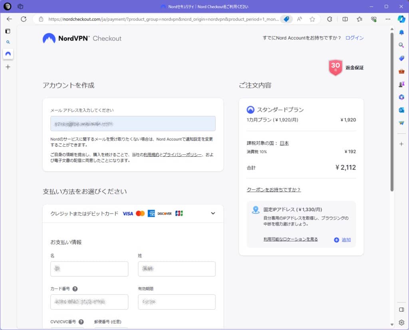Viewport: 409px width, 330px height.
Task: Click the スタンダードプラン heading
Action: coord(280,110)
